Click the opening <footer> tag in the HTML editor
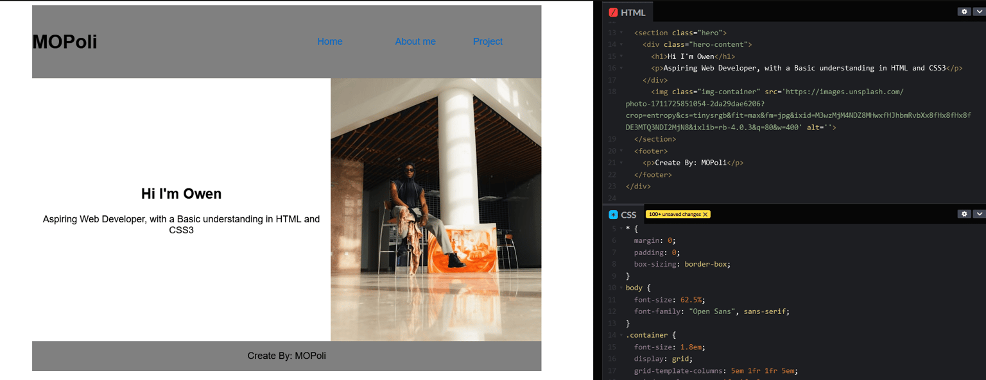 (651, 151)
